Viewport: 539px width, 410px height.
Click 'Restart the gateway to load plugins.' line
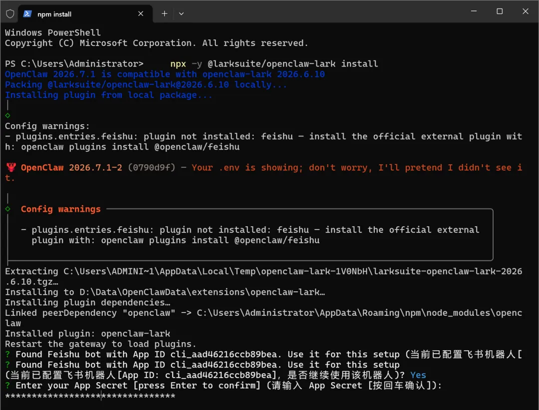[x=100, y=344]
